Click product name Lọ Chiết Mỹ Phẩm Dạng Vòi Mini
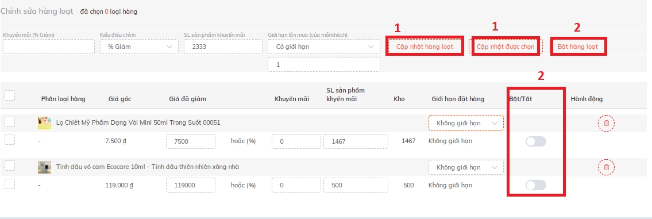652x219 pixels. coord(138,123)
